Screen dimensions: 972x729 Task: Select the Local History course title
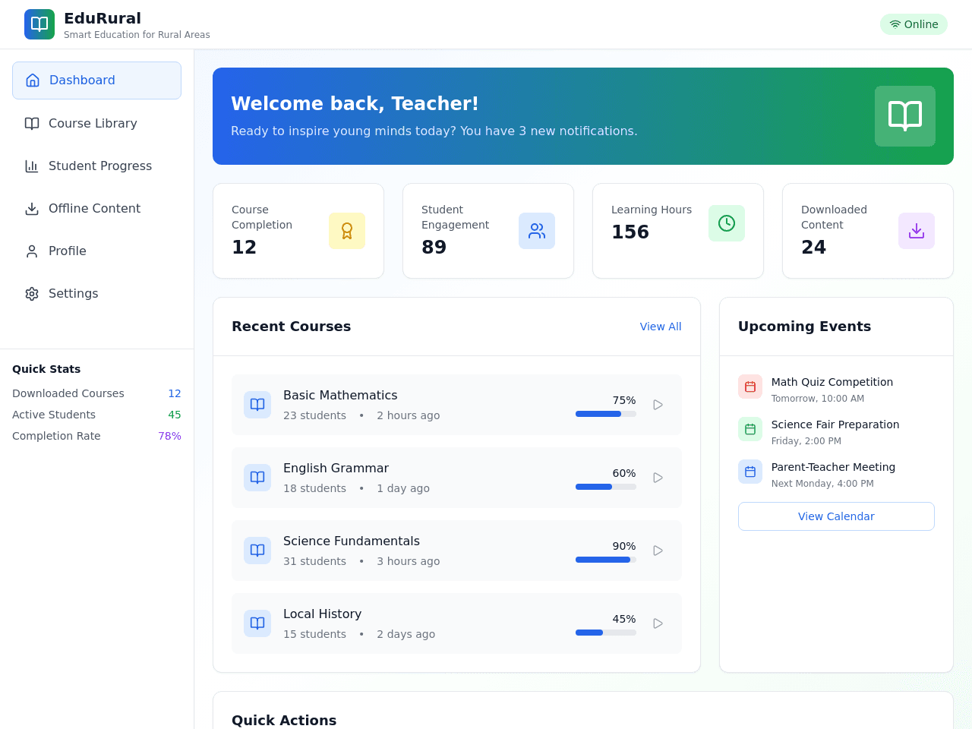(x=322, y=614)
